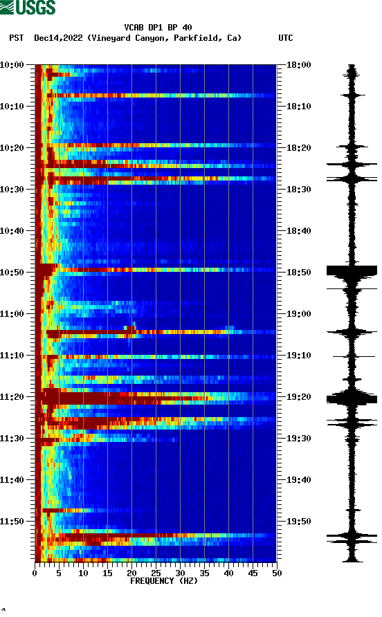Click the 10:40 PST time label
This screenshot has height=617, width=382.
click(x=12, y=231)
